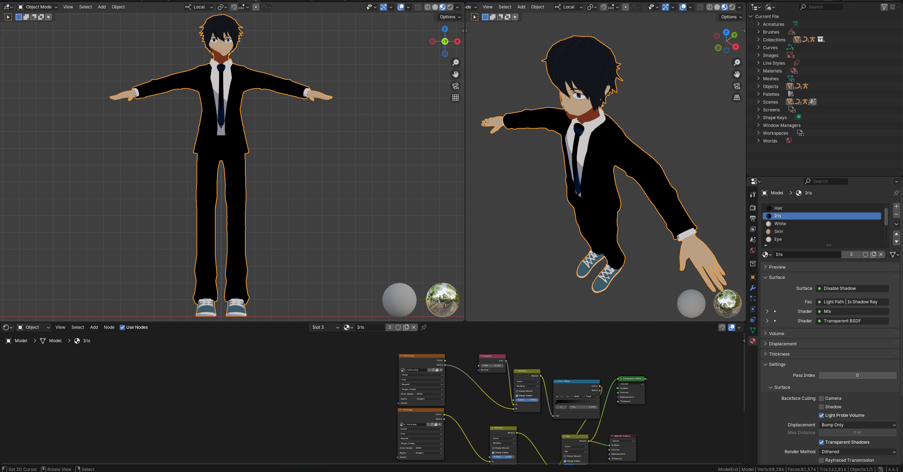Uncheck Transparent Shadows option
This screenshot has width=903, height=472.
tap(821, 442)
